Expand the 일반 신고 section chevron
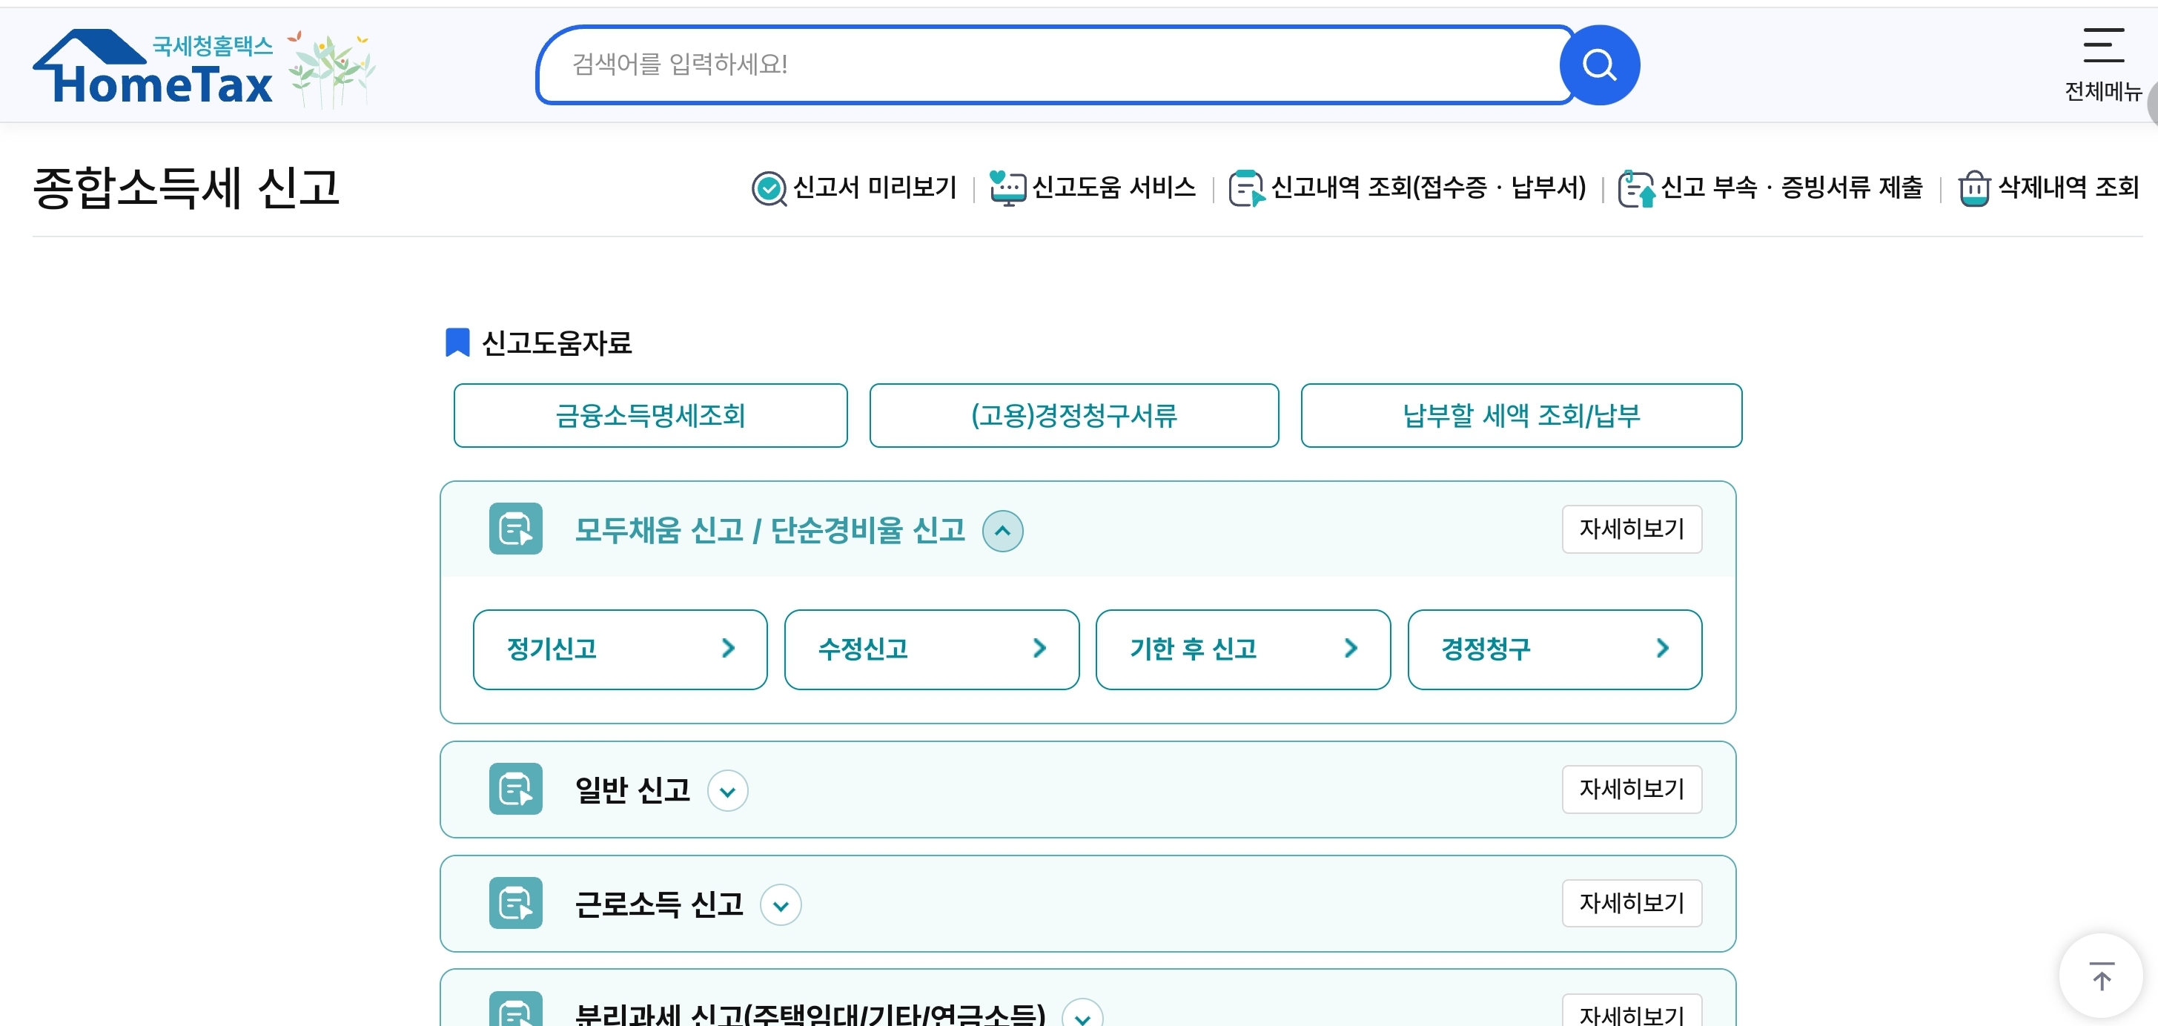2158x1026 pixels. click(727, 791)
